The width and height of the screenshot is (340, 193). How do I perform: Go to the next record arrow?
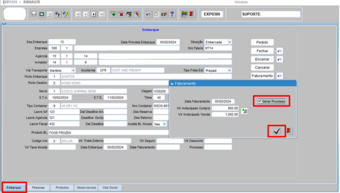click(x=94, y=14)
